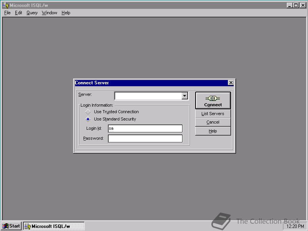Open Help from the Connect Server dialog
Viewport: 308px width, 231px height.
[x=213, y=131]
